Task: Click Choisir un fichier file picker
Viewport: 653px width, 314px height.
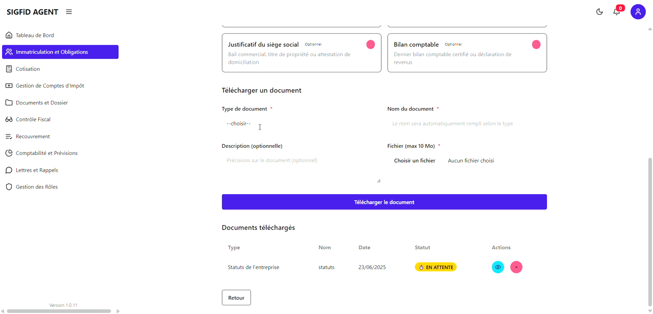Action: pyautogui.click(x=414, y=161)
